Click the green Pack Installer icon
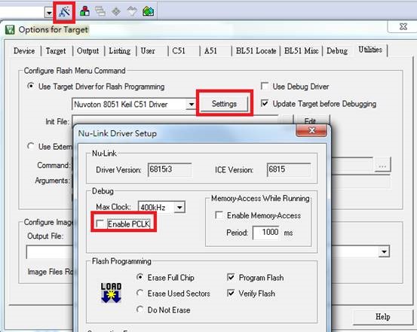417x332 pixels. coord(149,11)
